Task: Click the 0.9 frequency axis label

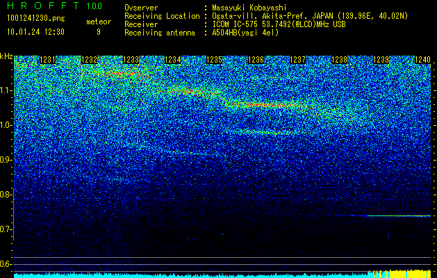Action: 6,160
